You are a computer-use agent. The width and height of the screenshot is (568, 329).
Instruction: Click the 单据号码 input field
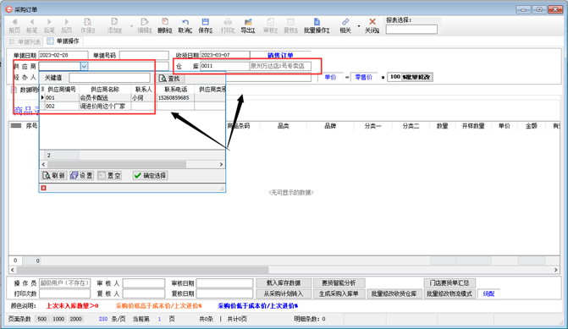point(144,55)
